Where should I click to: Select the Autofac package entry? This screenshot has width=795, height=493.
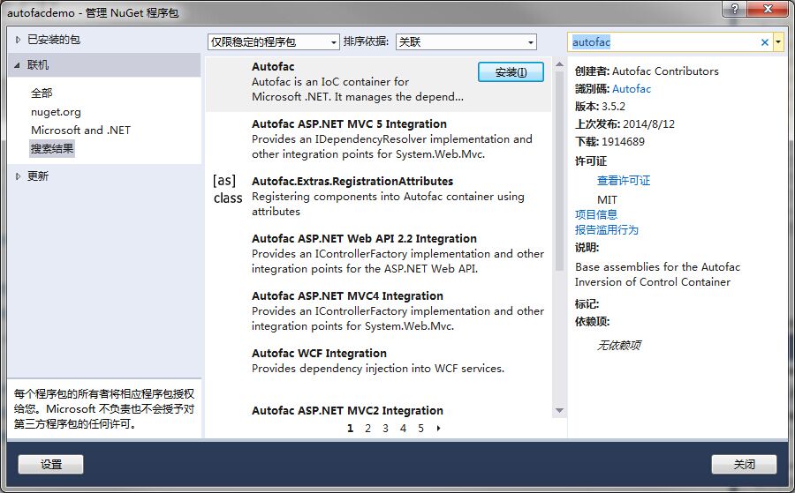coord(378,84)
